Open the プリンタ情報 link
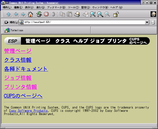This screenshot has height=129, width=158. point(20,87)
